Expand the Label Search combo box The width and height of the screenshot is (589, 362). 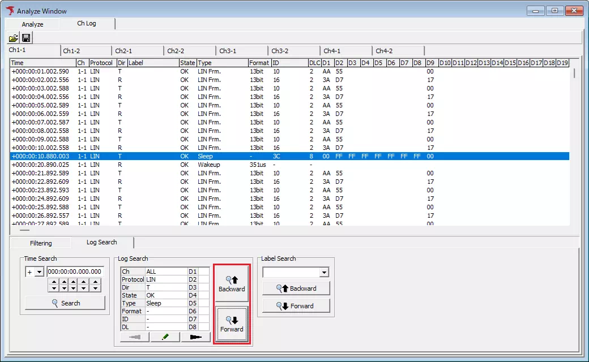324,273
